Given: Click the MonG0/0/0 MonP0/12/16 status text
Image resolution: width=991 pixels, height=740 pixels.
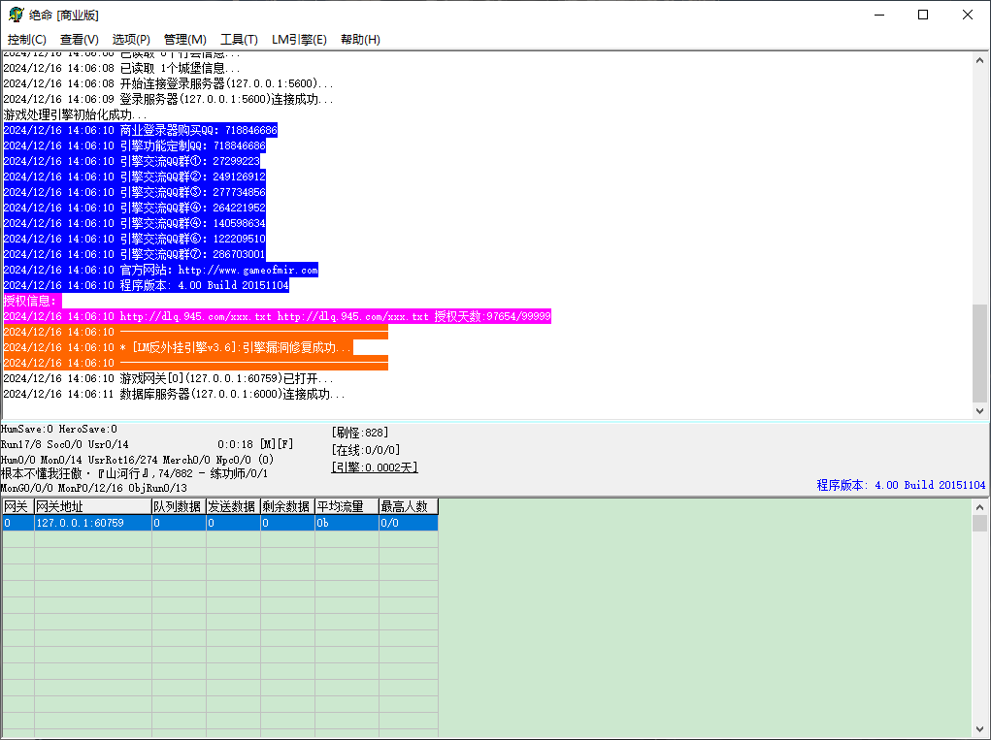Looking at the screenshot, I should click(94, 488).
